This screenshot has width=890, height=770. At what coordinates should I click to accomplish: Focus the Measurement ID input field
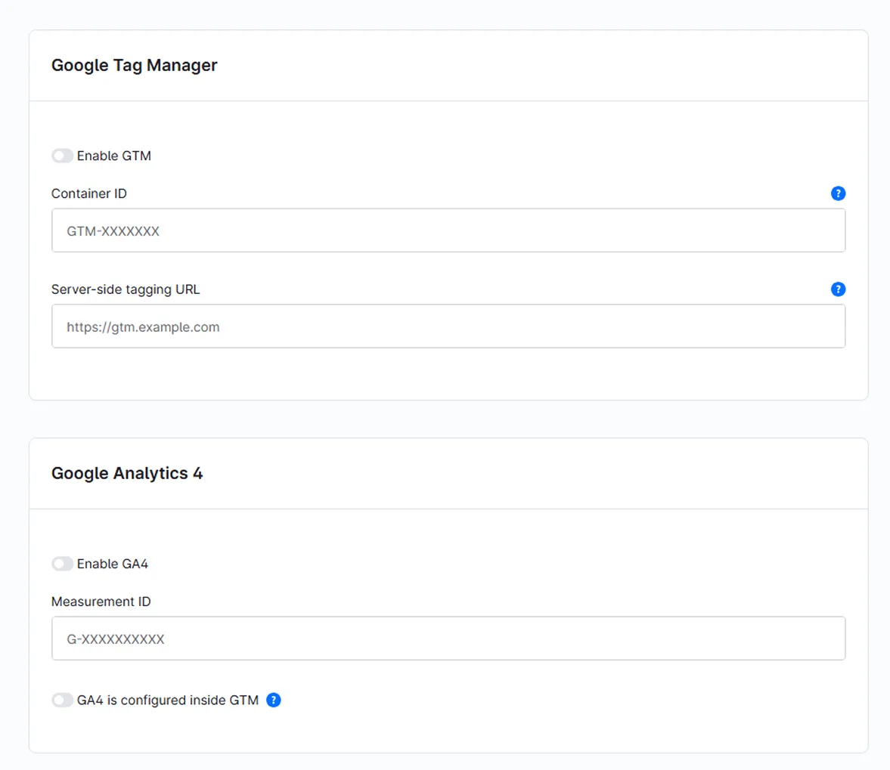tap(448, 639)
